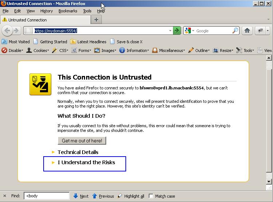Click the Miscellaneous toolbar icon
273x202 pixels.
pos(154,50)
